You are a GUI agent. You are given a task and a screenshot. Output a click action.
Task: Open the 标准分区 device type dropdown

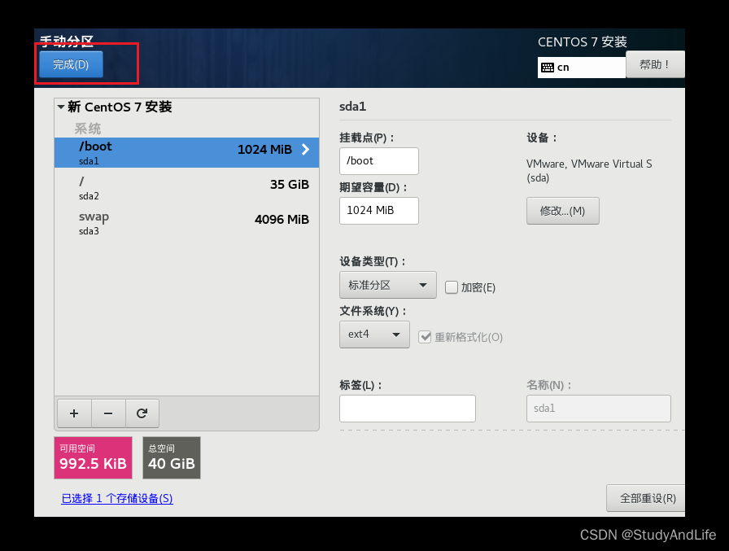click(x=387, y=285)
